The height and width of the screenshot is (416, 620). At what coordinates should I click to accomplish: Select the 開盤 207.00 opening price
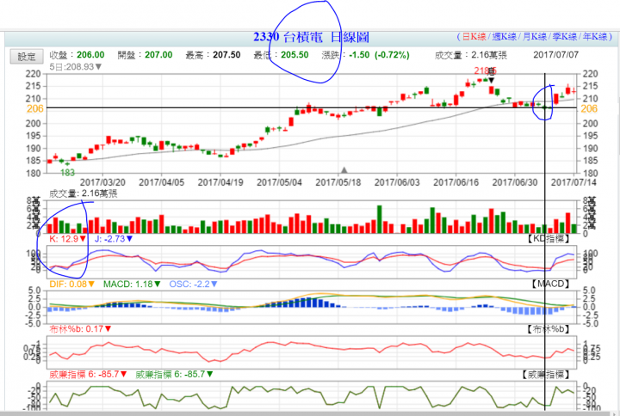tap(146, 55)
